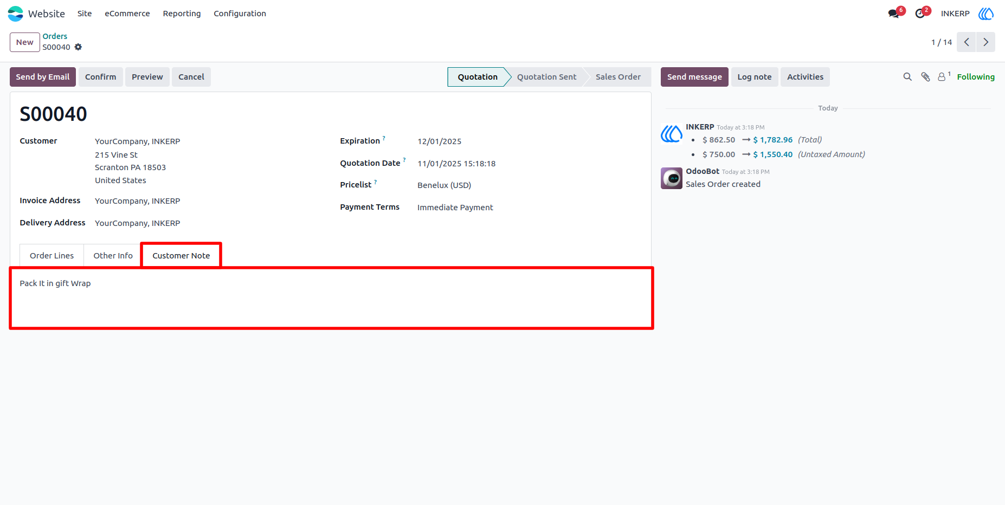1005x505 pixels.
Task: Open the Payment Terms field Immediate Payment
Action: (x=455, y=208)
